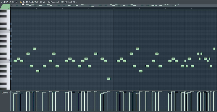Image resolution: width=217 pixels, height=112 pixels.
Task: Click bar 5 on the timeline ruler
Action: click(x=114, y=8)
